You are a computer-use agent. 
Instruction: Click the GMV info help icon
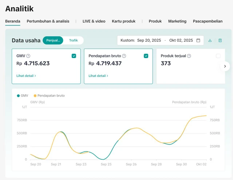[x=28, y=56]
